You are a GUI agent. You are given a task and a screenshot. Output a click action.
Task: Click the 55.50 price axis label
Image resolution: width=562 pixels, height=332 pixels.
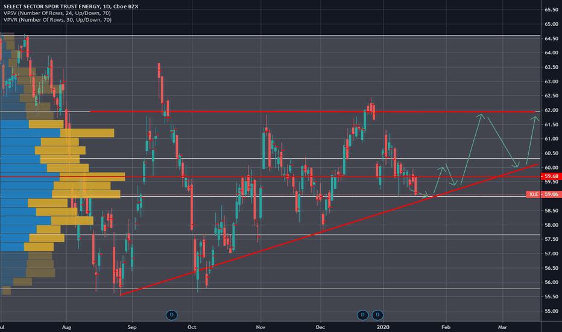click(x=551, y=297)
